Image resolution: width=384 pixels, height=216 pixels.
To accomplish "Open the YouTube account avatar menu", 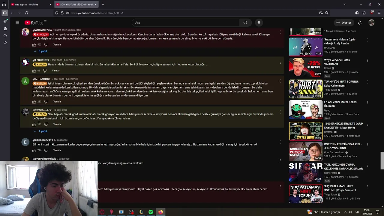I will tap(371, 22).
